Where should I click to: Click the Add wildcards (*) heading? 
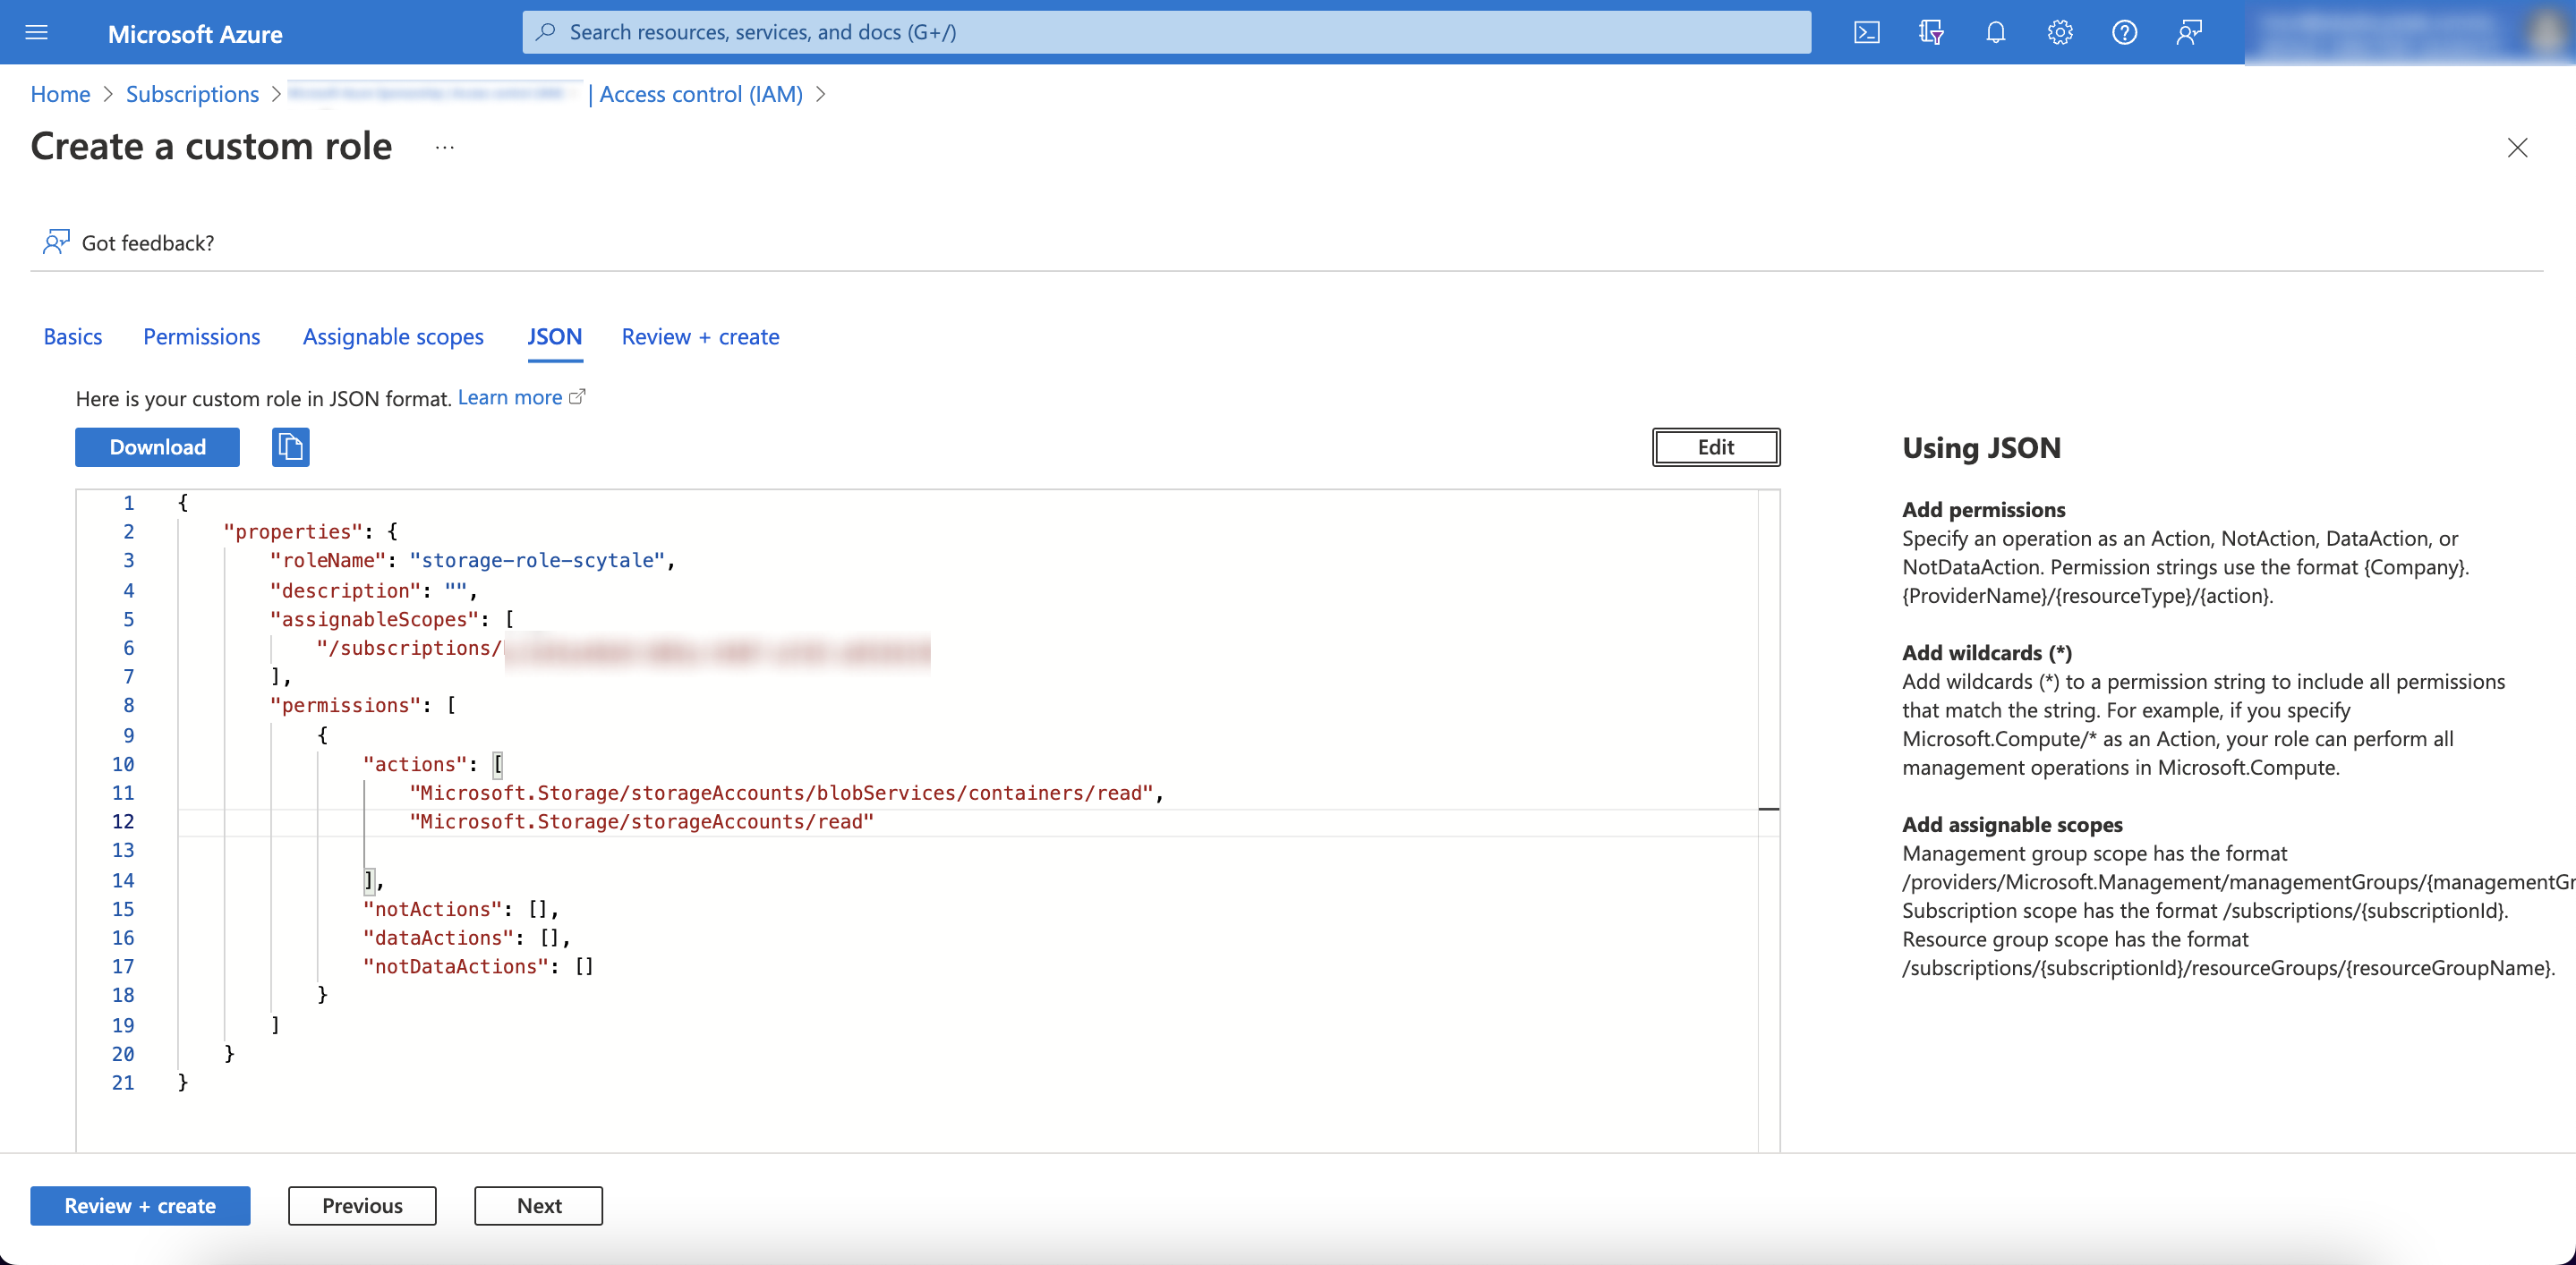(x=1987, y=652)
